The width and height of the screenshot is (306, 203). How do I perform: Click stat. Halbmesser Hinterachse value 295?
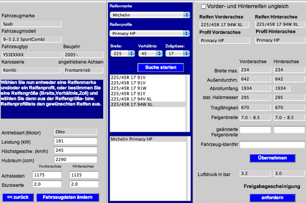(x=289, y=97)
